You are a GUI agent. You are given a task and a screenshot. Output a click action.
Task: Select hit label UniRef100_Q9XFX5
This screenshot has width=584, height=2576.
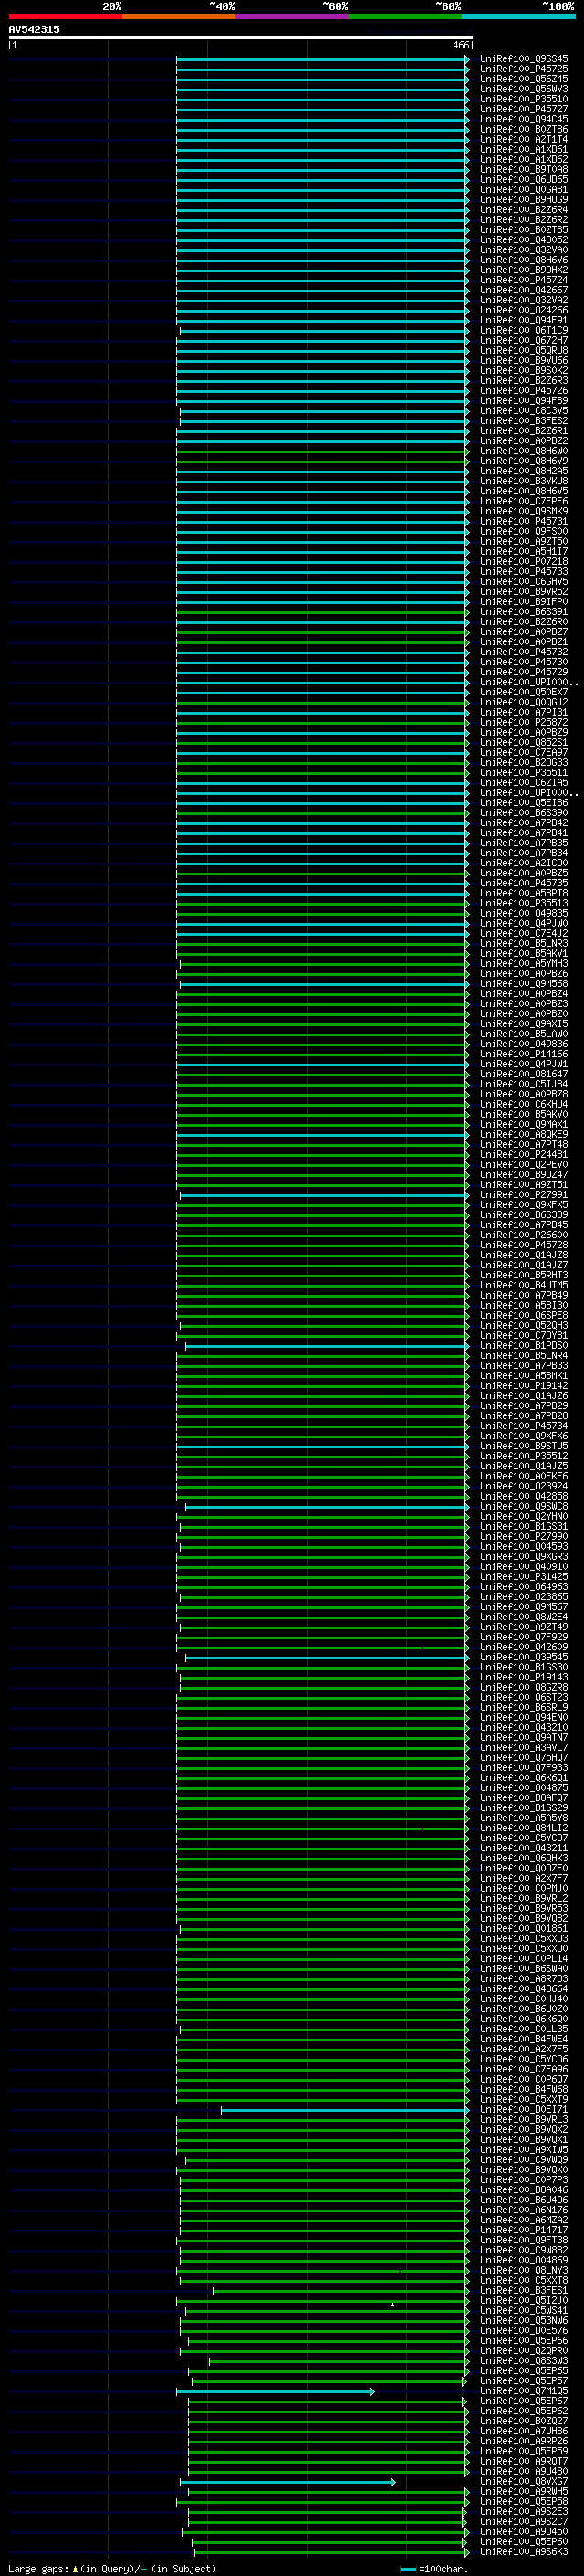524,1205
